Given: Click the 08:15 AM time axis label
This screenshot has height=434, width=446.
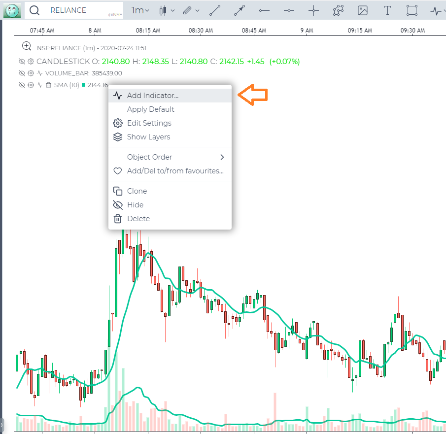Looking at the screenshot, I should tap(148, 31).
